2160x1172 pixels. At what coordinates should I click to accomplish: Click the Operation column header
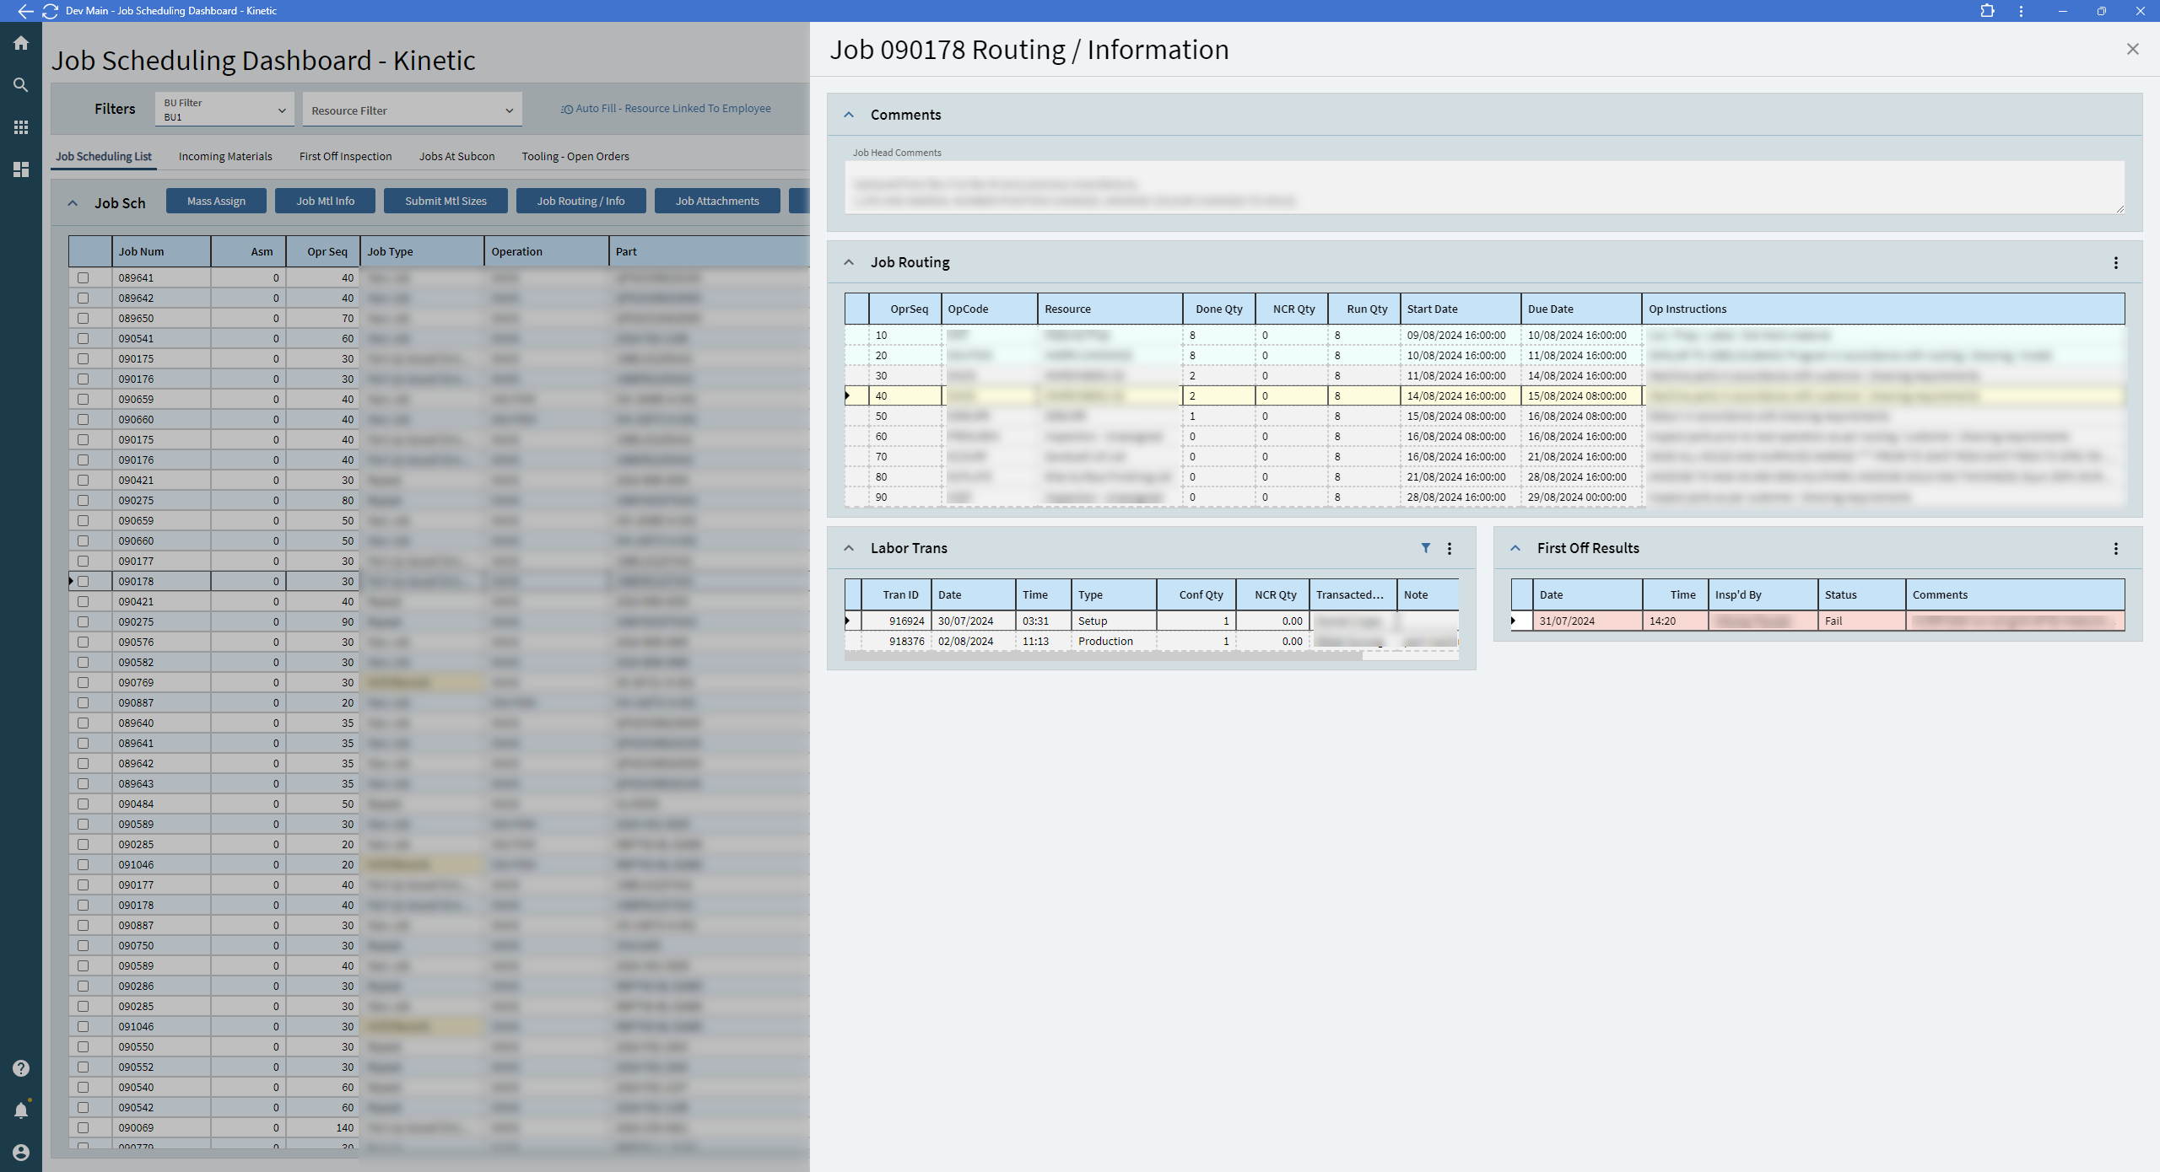click(547, 251)
